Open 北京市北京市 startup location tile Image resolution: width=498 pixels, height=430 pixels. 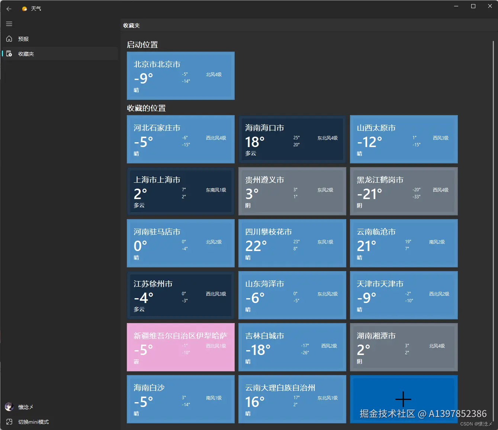(x=181, y=76)
